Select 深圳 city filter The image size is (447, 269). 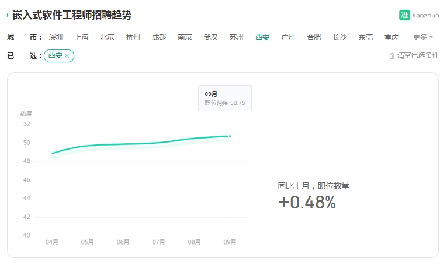pyautogui.click(x=56, y=37)
